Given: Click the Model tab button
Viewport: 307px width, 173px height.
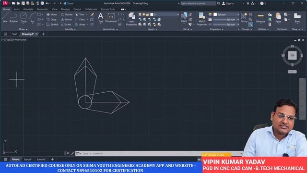Looking at the screenshot, I should tap(16, 159).
